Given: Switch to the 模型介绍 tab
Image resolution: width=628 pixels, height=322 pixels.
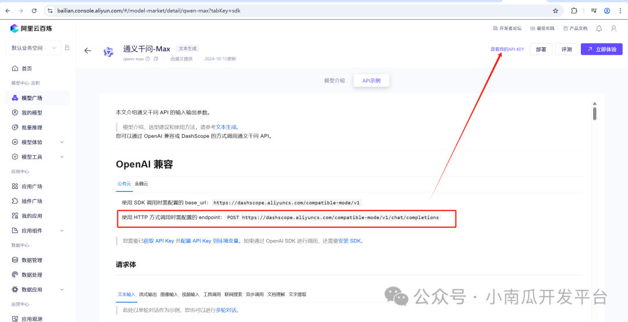Looking at the screenshot, I should (334, 80).
